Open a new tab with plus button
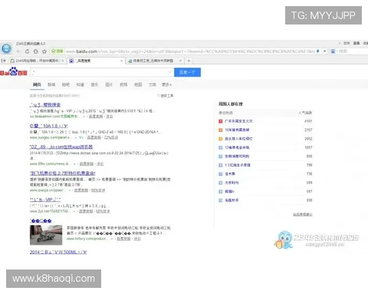368x294 pixels. [x=189, y=61]
